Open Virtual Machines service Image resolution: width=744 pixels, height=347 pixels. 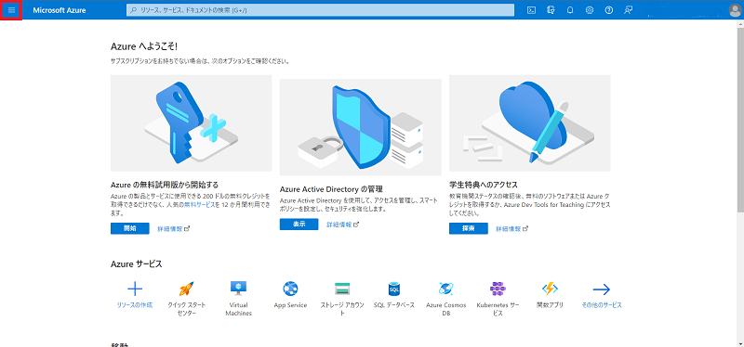pos(239,289)
